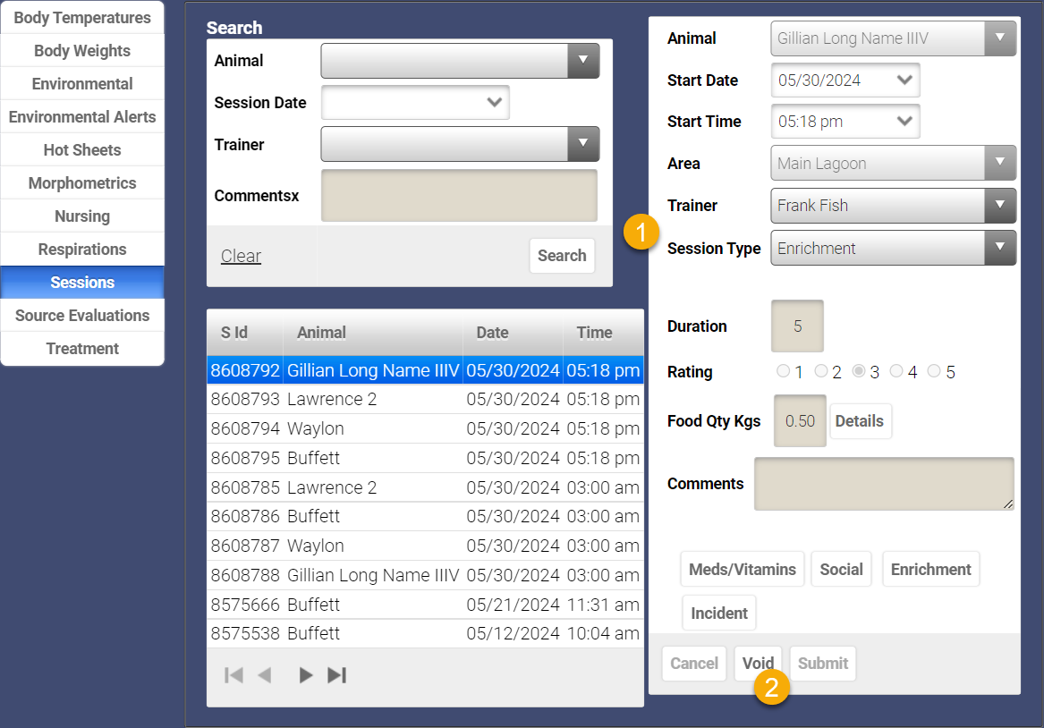Screen dimensions: 1044x728
Task: Select session row 8608785 Lawrence 2
Action: click(x=426, y=487)
